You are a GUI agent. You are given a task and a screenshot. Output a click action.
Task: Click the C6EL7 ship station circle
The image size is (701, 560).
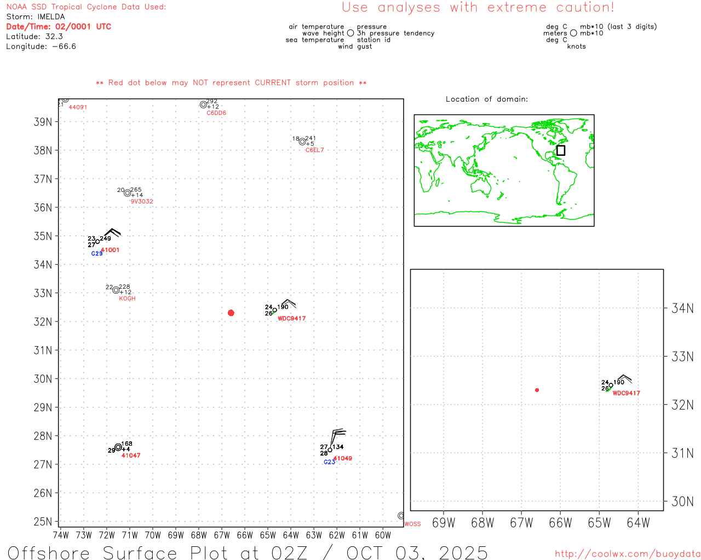302,142
